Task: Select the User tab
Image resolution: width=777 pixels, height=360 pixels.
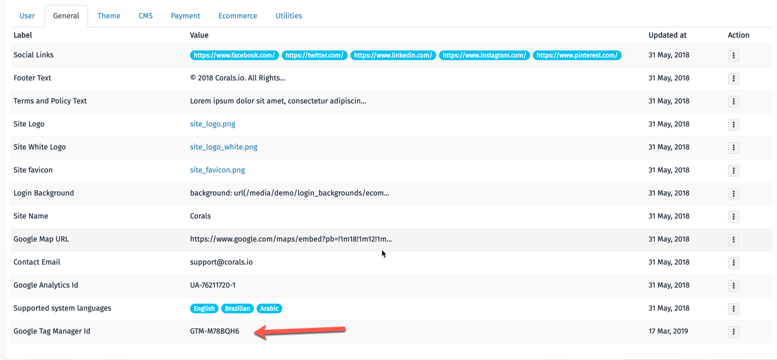Action: [27, 16]
